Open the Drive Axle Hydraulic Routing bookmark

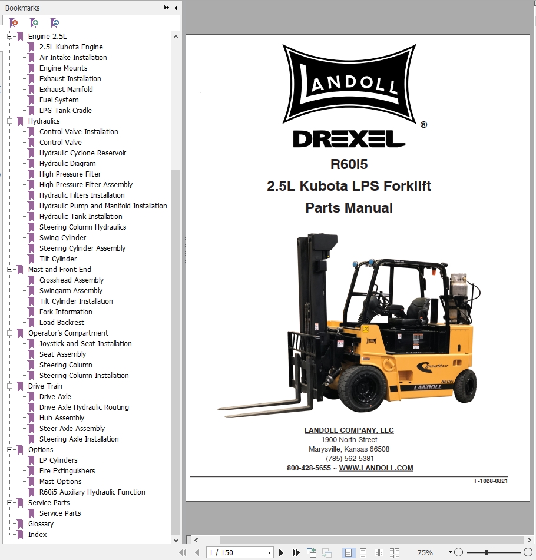point(84,407)
